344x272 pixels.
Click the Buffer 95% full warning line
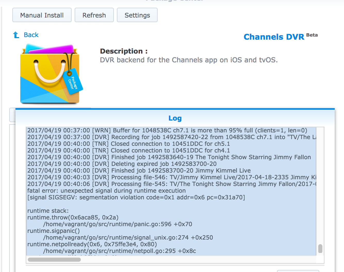(x=167, y=130)
